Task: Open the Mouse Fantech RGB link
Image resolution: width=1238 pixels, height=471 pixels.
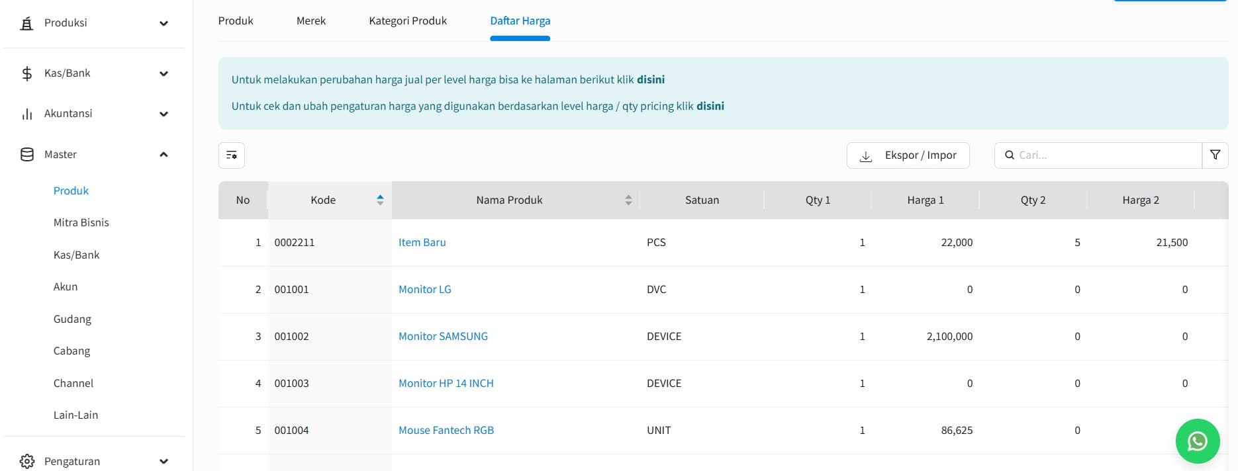Action: tap(446, 430)
